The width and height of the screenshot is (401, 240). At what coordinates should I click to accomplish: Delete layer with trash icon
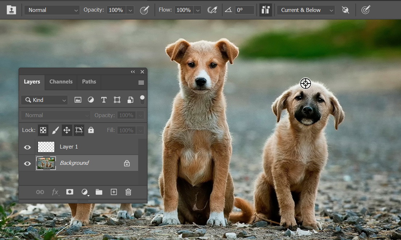point(128,192)
